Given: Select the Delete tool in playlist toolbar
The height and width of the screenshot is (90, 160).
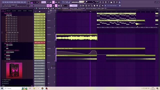Looking at the screenshot, I should (43, 8).
